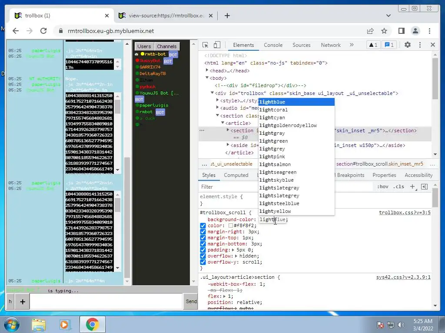The width and height of the screenshot is (445, 333).
Task: Toggle the :hov element state button
Action: [x=382, y=186]
